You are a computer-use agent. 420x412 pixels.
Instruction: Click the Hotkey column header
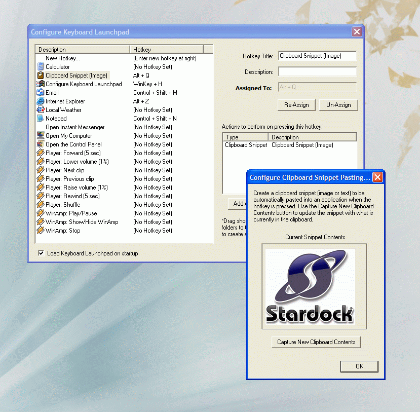click(x=167, y=49)
